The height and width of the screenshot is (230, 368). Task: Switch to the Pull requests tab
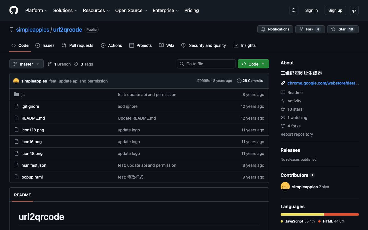(78, 45)
